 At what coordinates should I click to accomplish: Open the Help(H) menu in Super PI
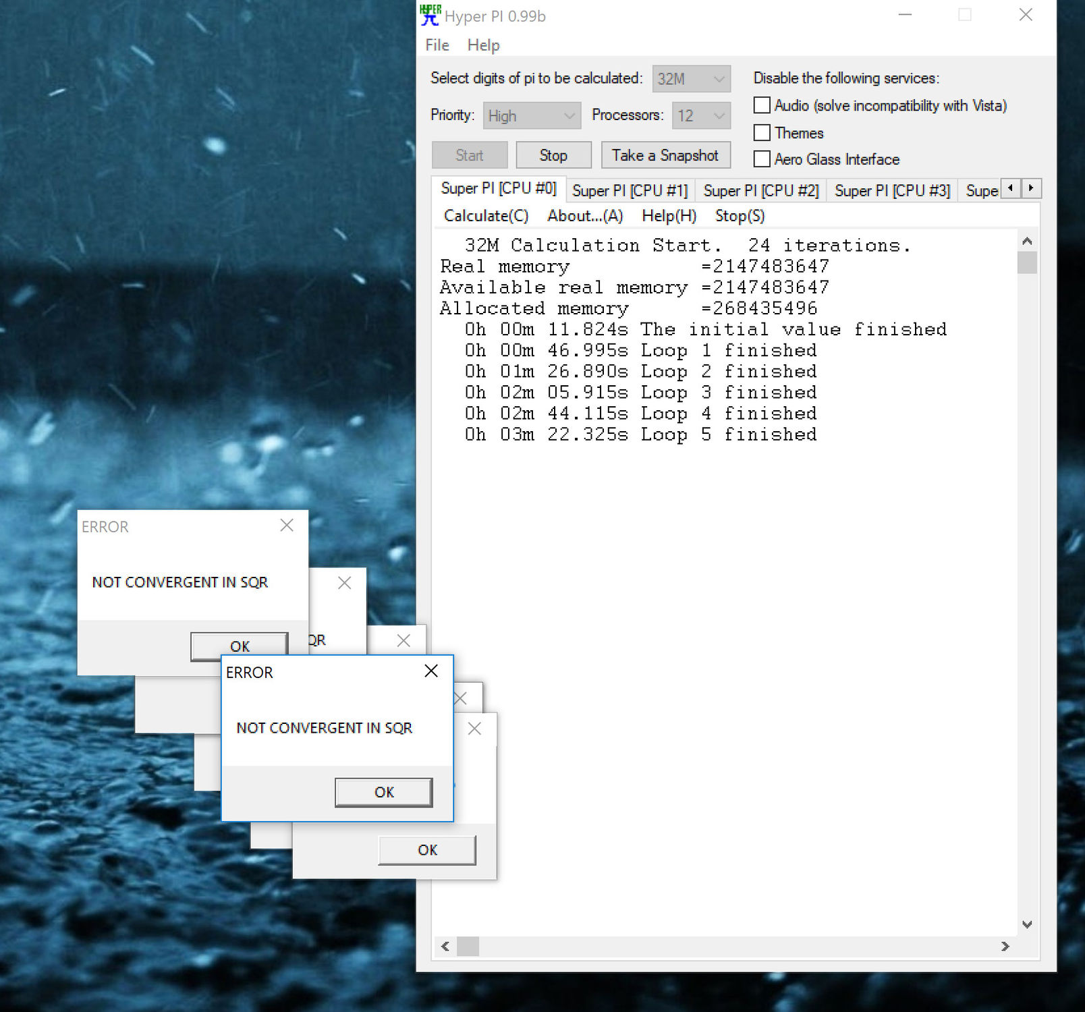[669, 216]
